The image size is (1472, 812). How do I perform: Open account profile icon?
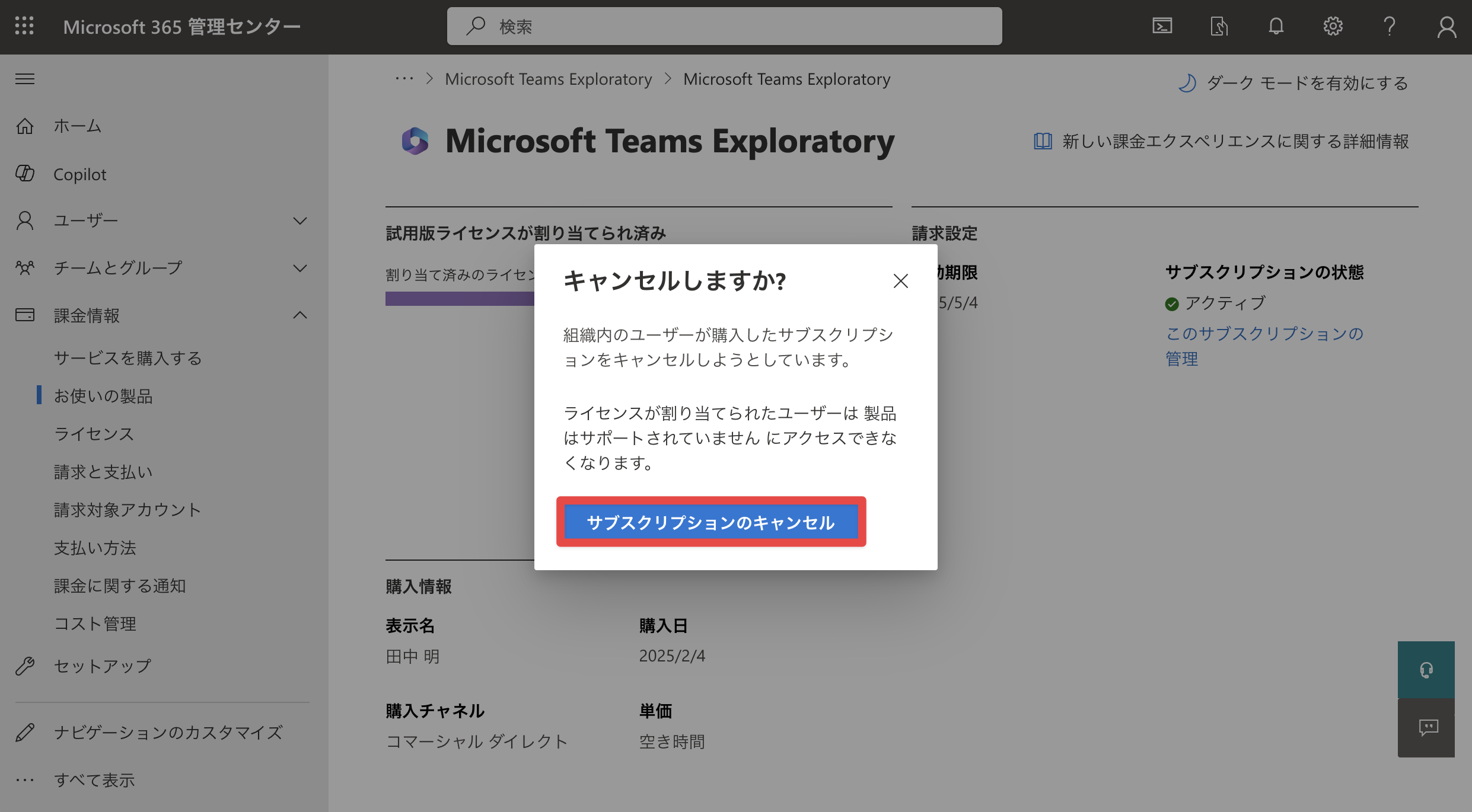click(x=1446, y=26)
